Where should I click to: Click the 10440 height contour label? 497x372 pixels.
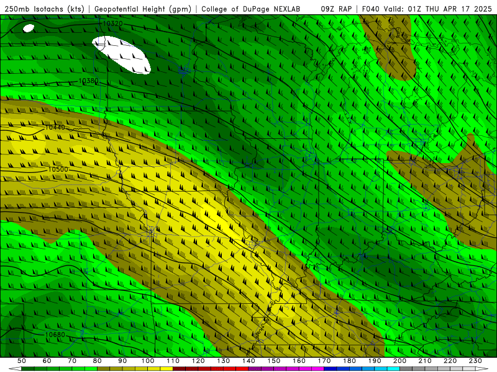(55, 127)
